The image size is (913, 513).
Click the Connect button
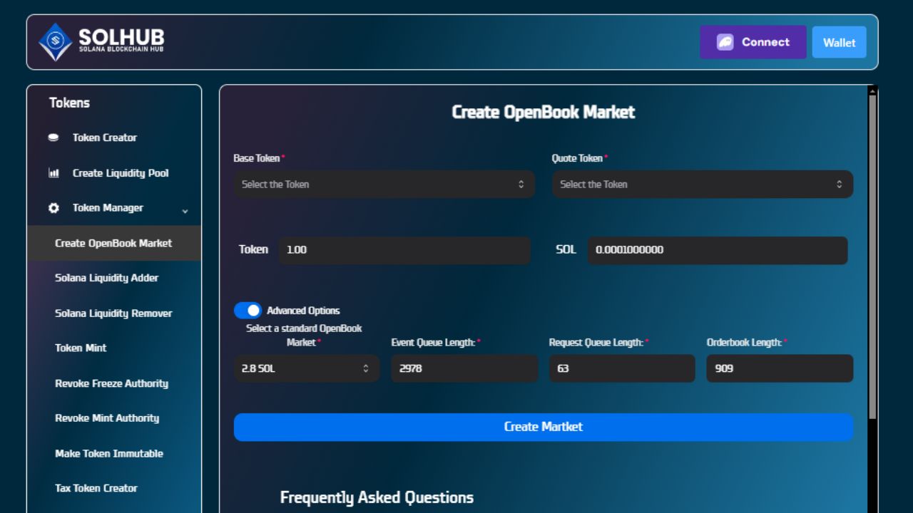753,42
